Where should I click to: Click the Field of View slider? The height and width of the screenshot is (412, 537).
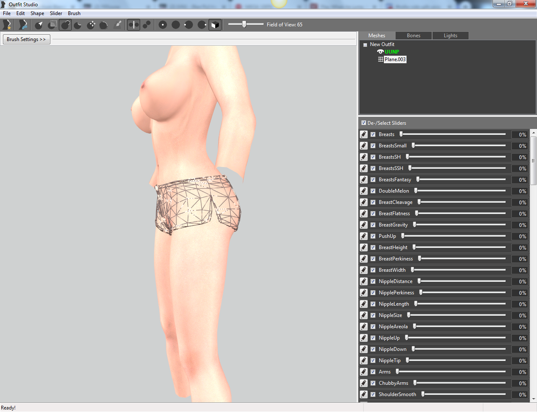pos(246,24)
